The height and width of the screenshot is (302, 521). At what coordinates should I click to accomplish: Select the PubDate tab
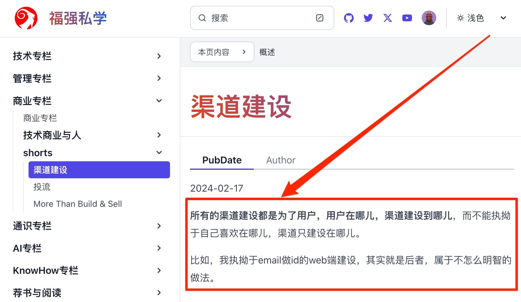coord(222,160)
